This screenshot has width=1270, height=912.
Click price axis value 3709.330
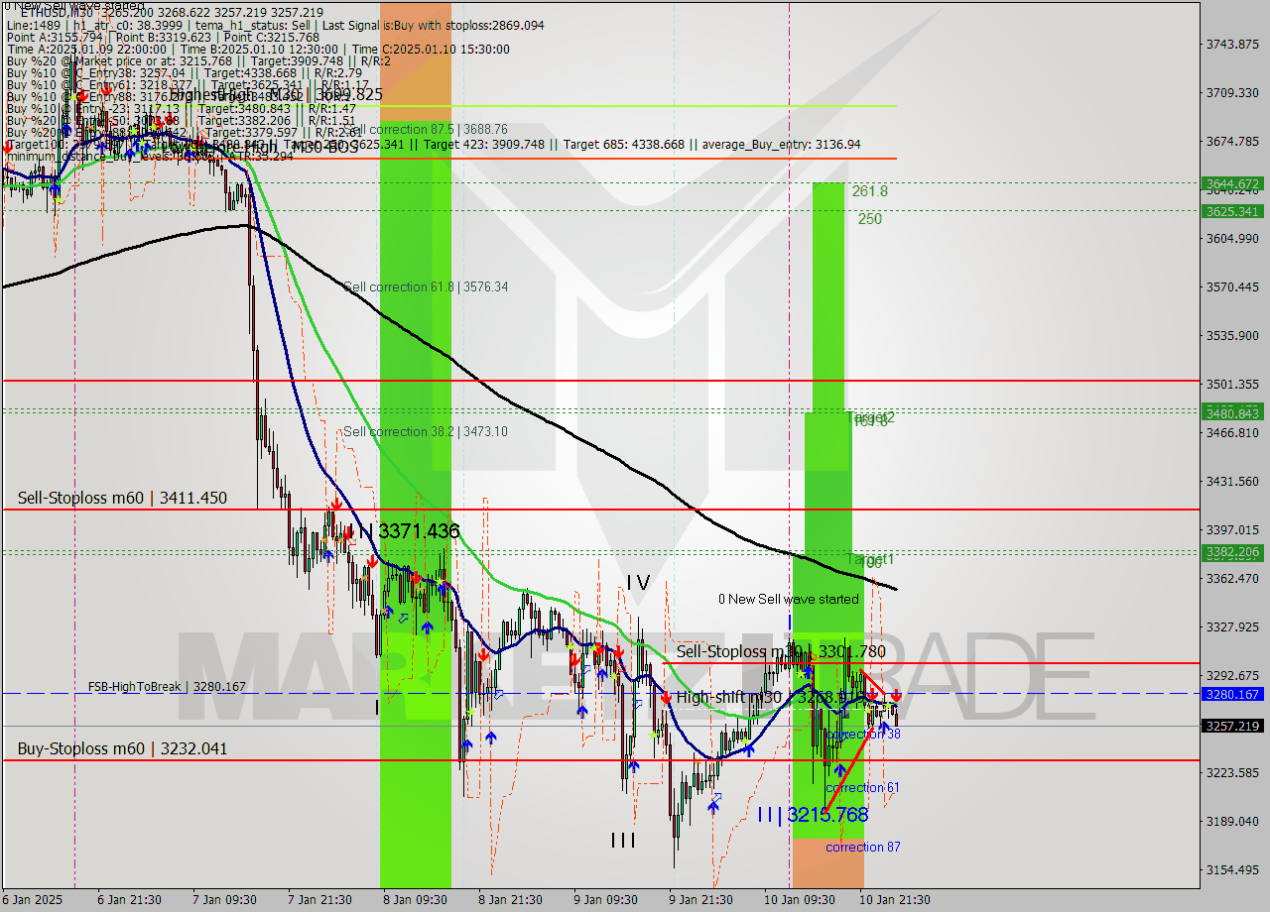(x=1232, y=92)
